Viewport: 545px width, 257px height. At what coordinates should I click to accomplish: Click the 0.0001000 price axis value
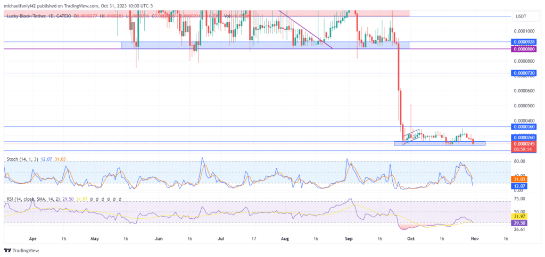point(524,31)
